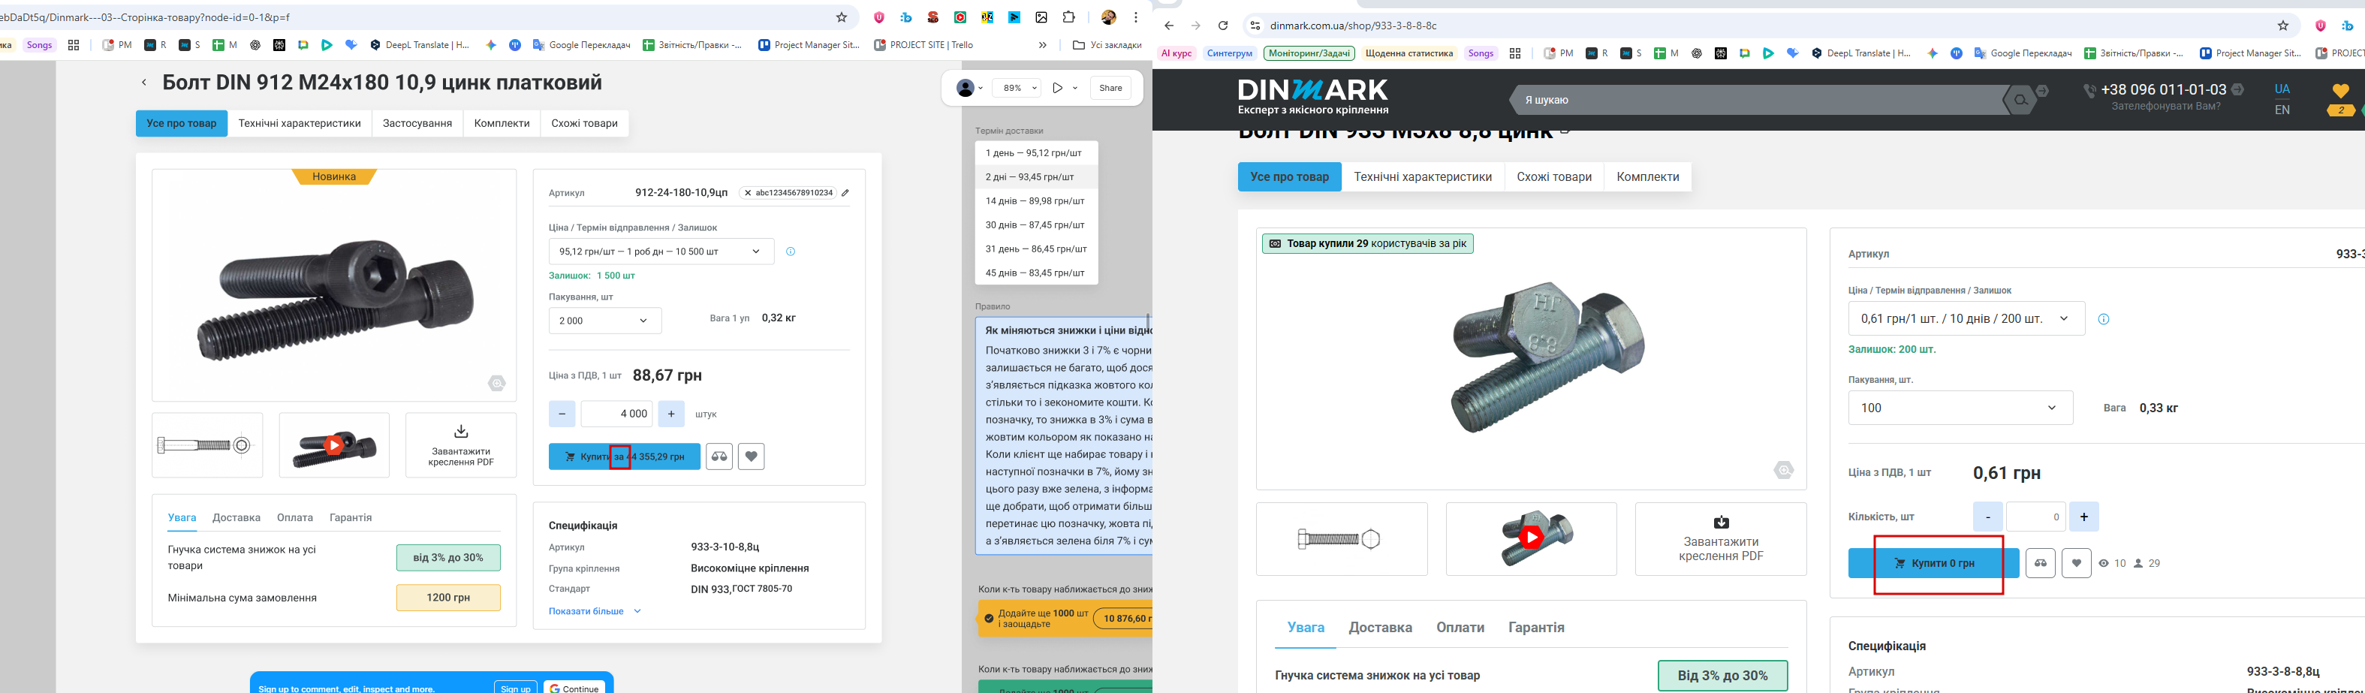
Task: Open 'Усі закладки' bookmarks folder
Action: [1107, 45]
